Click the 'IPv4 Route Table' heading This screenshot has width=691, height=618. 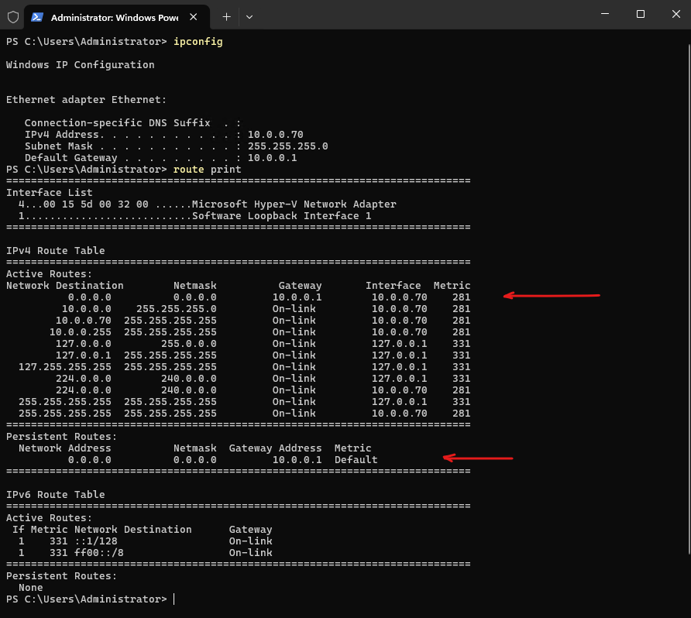point(56,251)
